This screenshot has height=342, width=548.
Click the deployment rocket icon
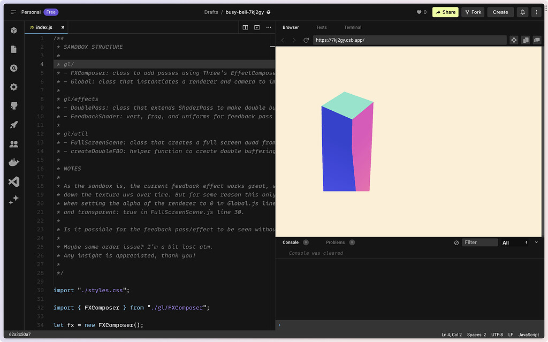point(13,124)
